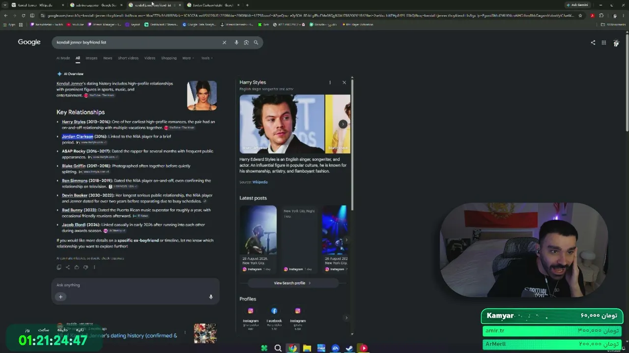629x353 pixels.
Task: Clear the search query with the X icon
Action: [x=224, y=43]
